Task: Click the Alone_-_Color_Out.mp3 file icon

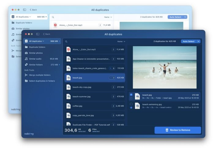Action: pyautogui.click(x=69, y=49)
